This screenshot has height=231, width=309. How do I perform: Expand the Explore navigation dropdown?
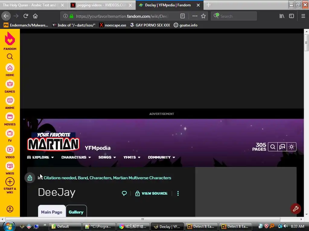pyautogui.click(x=40, y=157)
